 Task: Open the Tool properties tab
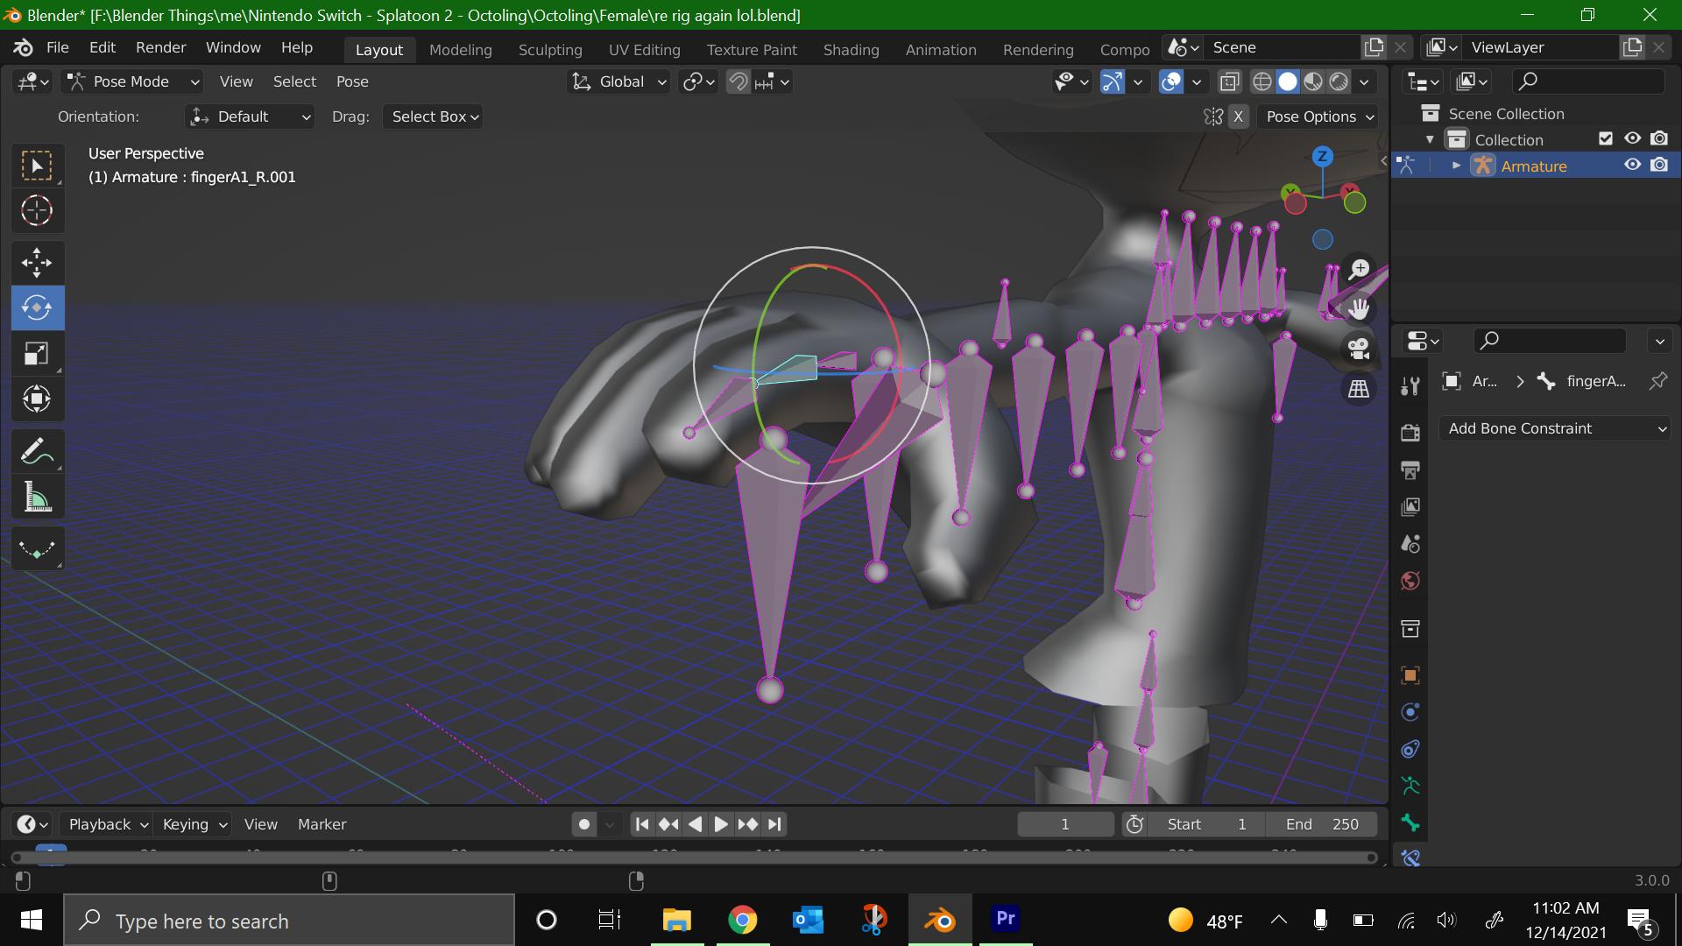[1410, 385]
